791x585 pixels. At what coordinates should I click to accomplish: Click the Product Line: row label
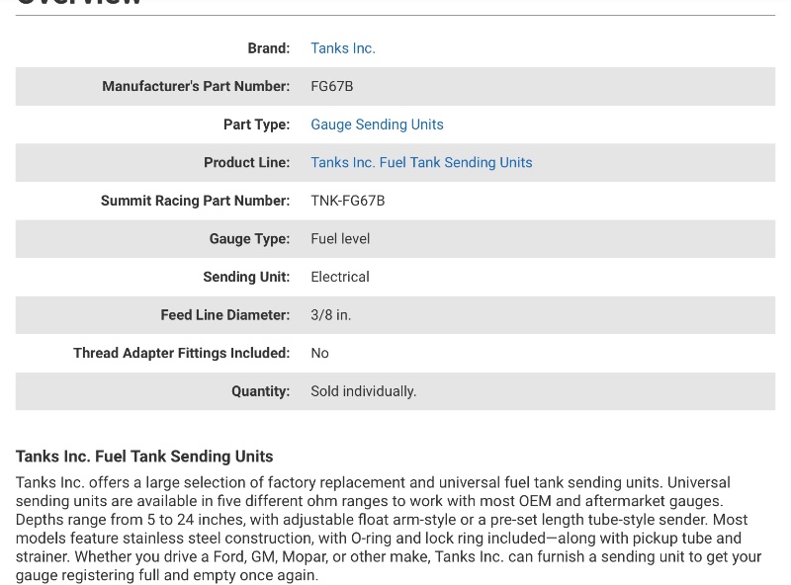(246, 163)
